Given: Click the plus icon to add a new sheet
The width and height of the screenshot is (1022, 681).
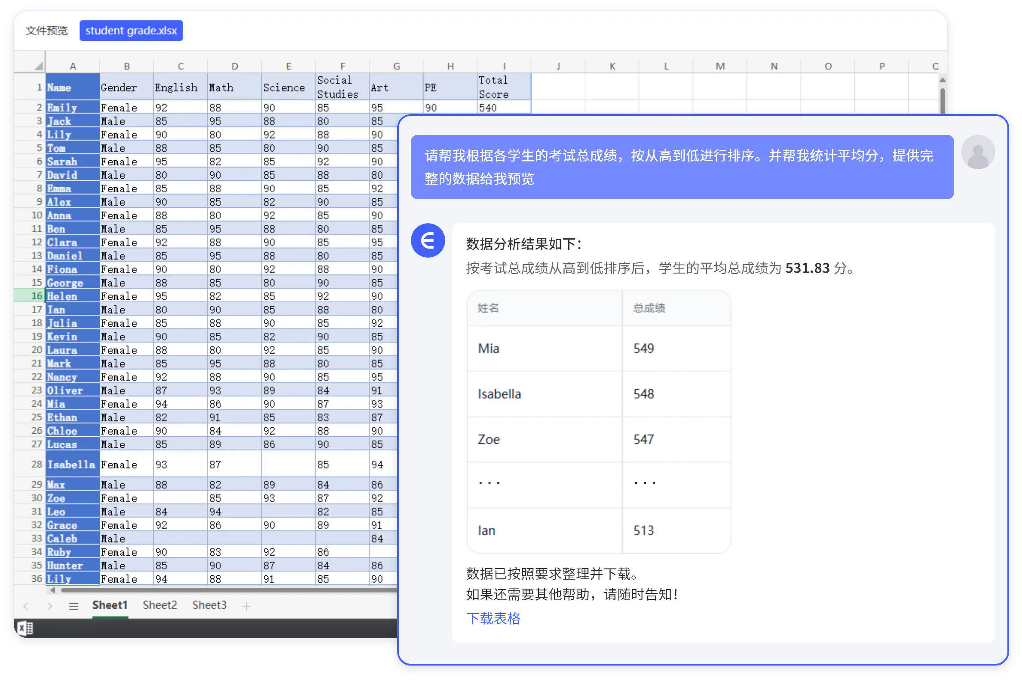Looking at the screenshot, I should coord(246,605).
